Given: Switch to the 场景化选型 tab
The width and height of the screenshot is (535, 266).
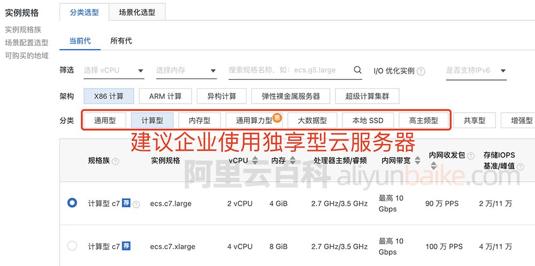Looking at the screenshot, I should [x=137, y=12].
